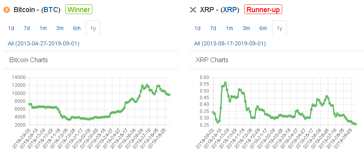364x154 pixels.
Task: Open the BTC ticker link
Action: (x=51, y=10)
